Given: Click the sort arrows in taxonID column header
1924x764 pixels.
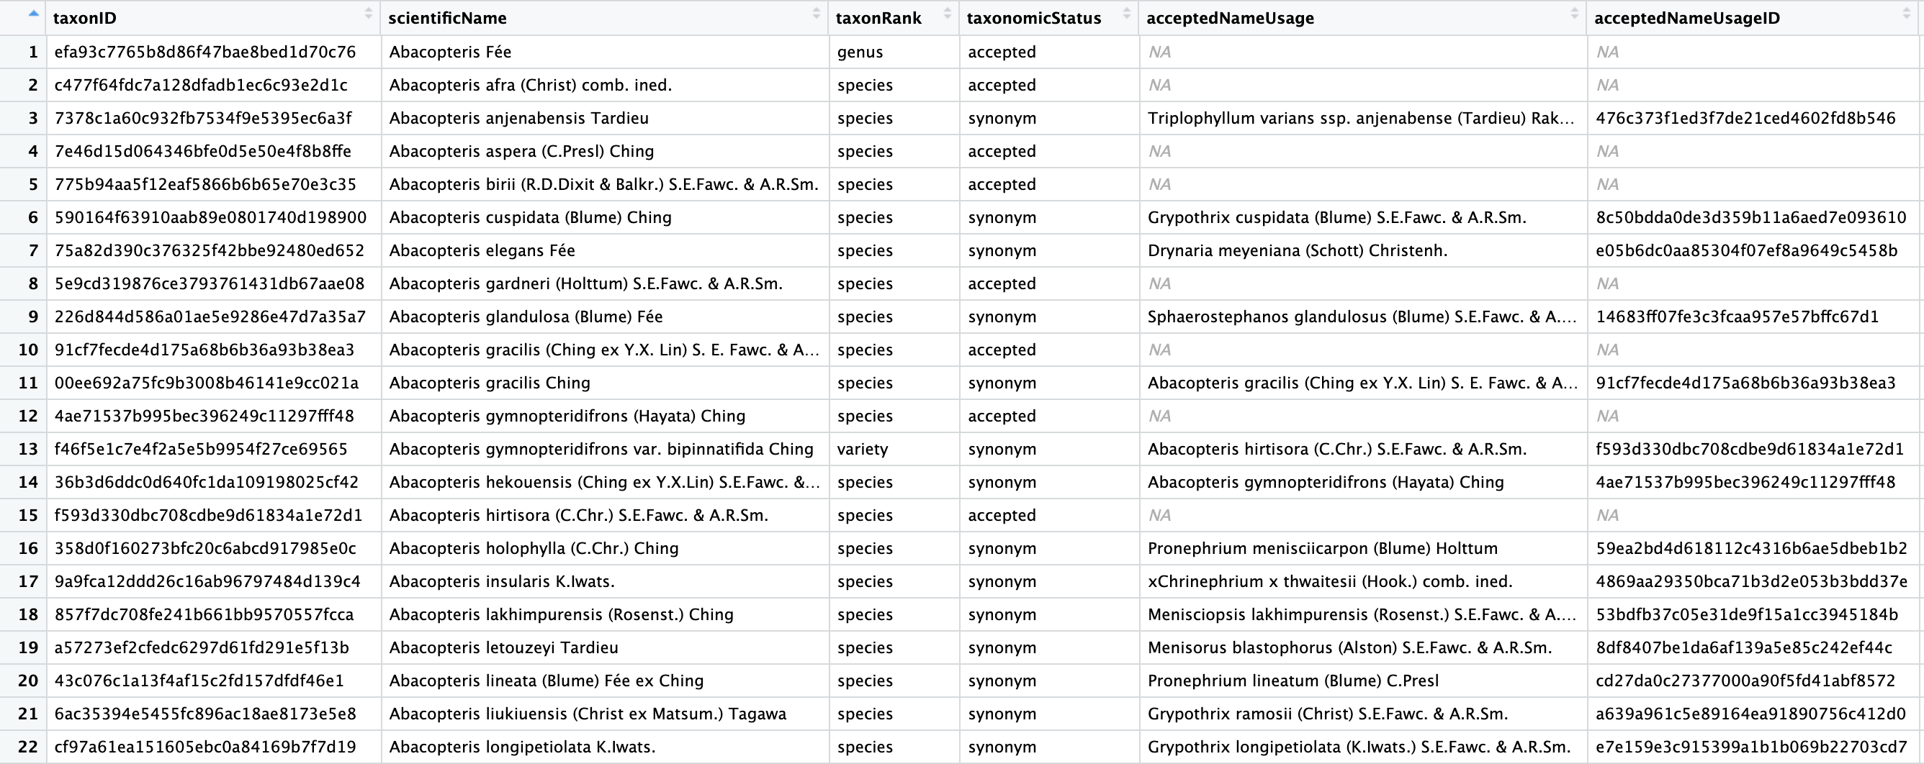Looking at the screenshot, I should click(x=367, y=14).
